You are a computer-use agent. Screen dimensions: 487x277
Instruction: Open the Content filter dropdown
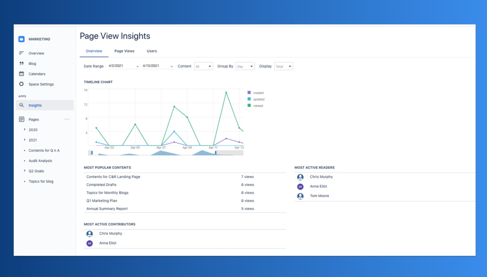pos(203,66)
